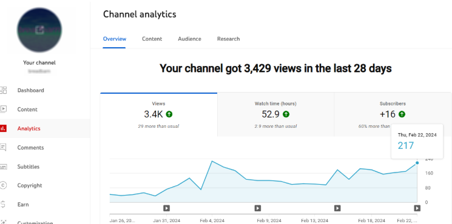The height and width of the screenshot is (224, 452).
Task: Click the 'Feb 9, 2024' axis label
Action: pos(269,220)
